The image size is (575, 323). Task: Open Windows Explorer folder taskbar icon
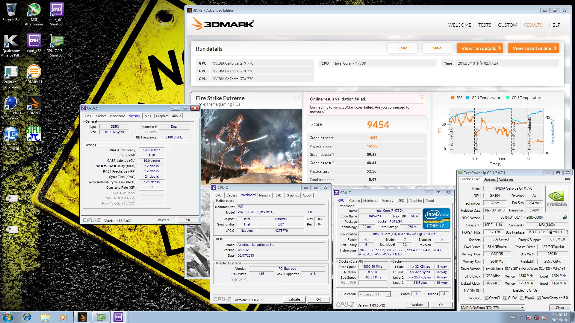(45, 317)
